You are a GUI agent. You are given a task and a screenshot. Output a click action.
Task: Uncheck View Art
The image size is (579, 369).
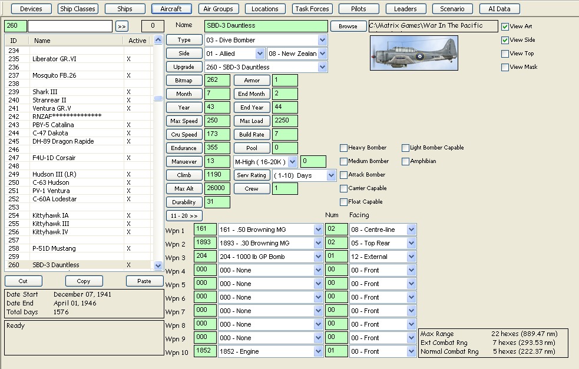point(505,26)
